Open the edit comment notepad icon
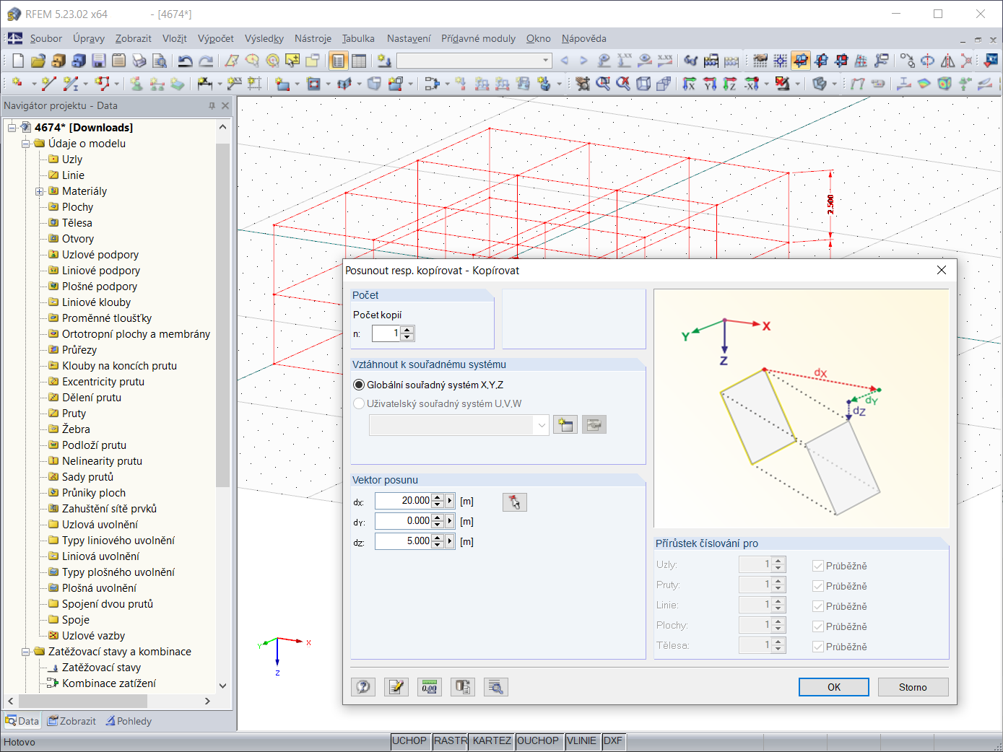Viewport: 1003px width, 752px height. click(396, 687)
